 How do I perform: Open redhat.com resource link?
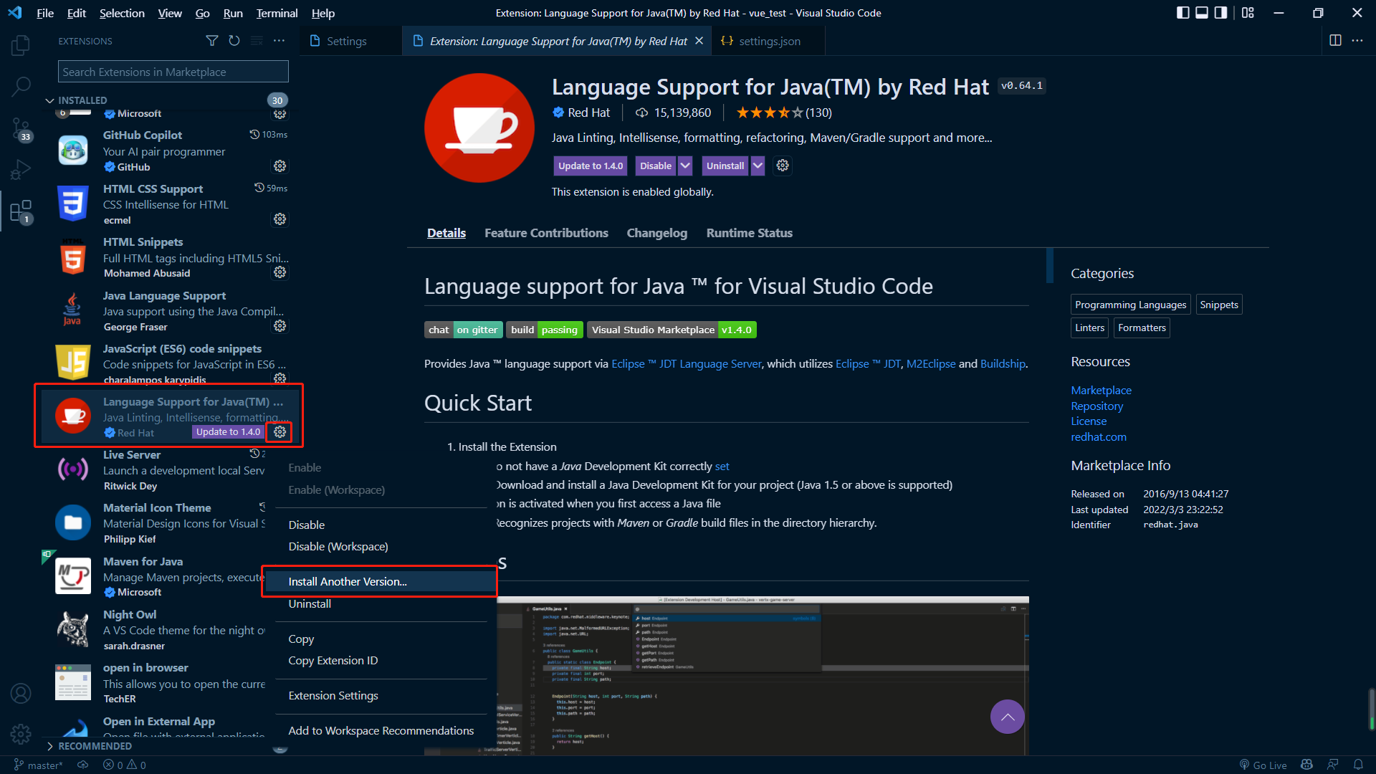tap(1098, 436)
